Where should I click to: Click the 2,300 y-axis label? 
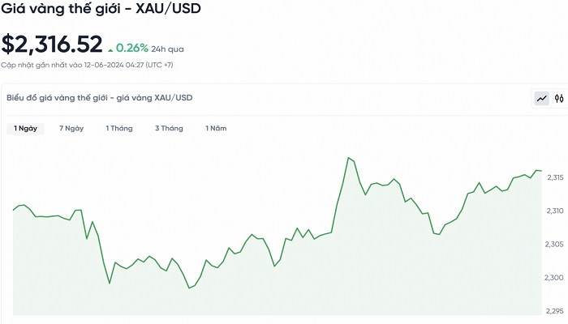[x=555, y=278]
